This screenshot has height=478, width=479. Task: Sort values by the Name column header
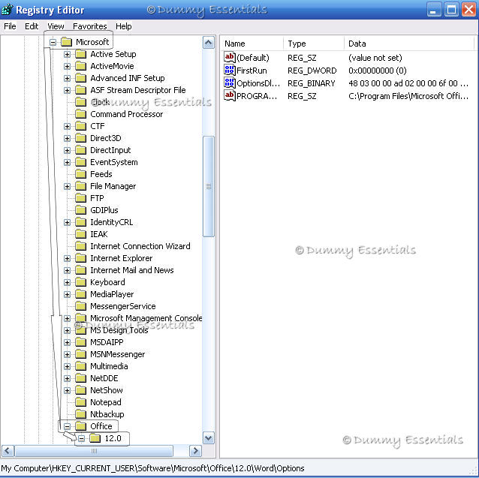252,44
